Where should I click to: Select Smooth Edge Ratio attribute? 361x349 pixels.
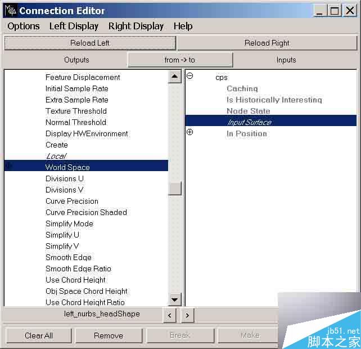pyautogui.click(x=78, y=269)
